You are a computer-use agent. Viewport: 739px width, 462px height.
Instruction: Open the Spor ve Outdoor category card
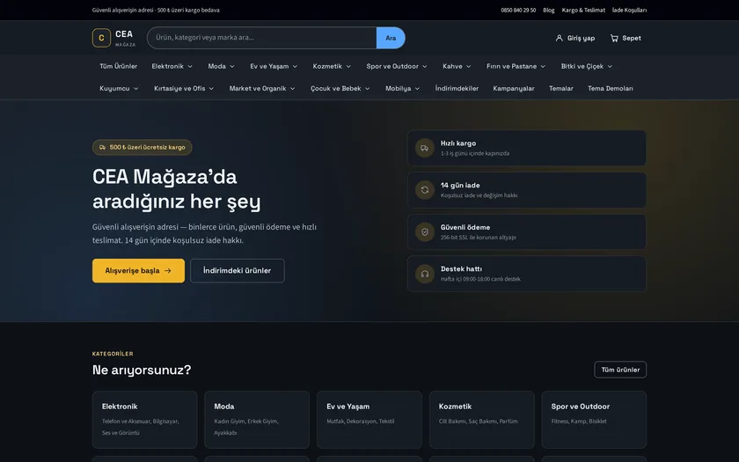(x=594, y=420)
